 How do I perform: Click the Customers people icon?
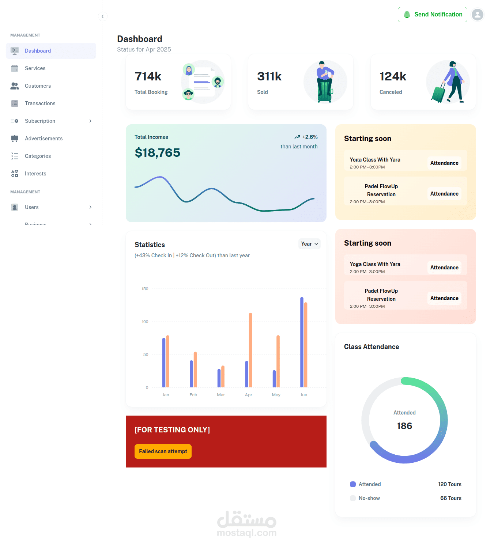(x=15, y=86)
